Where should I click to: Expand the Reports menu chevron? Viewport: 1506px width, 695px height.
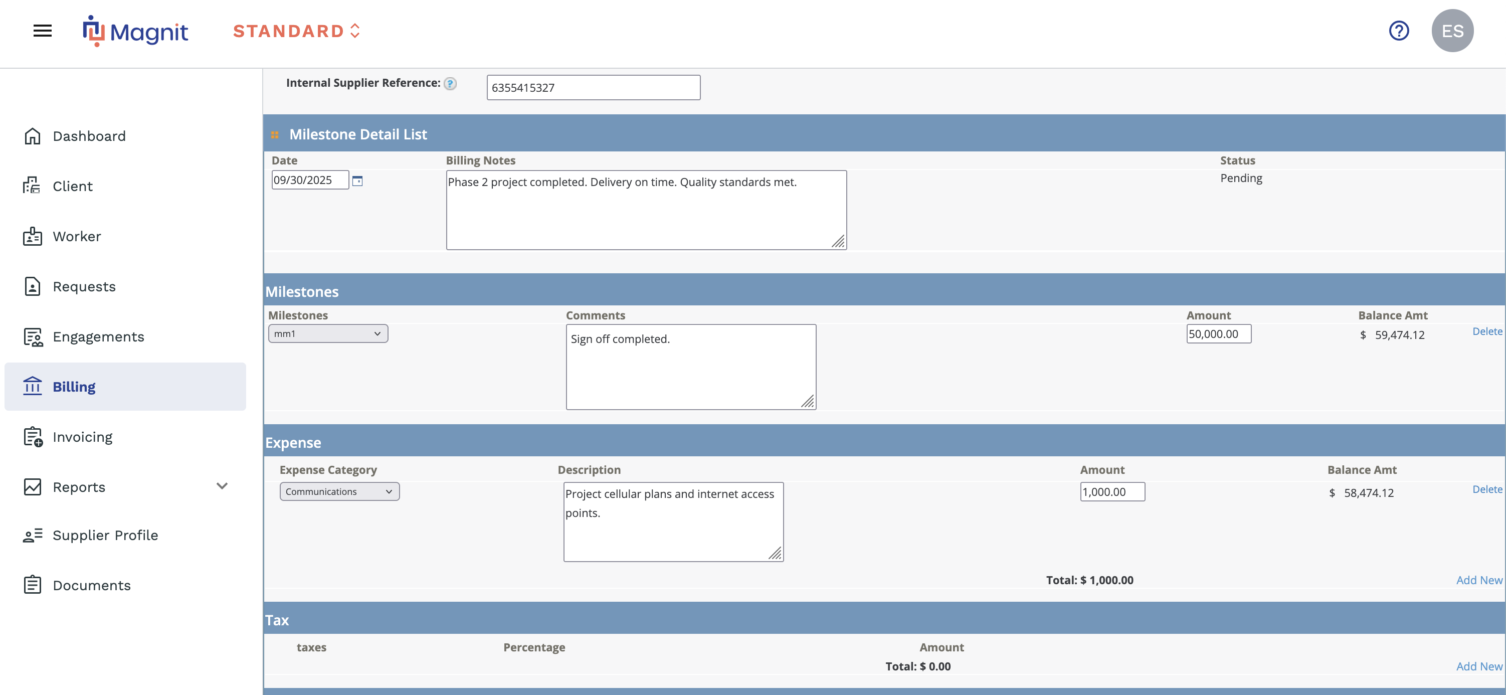coord(222,486)
